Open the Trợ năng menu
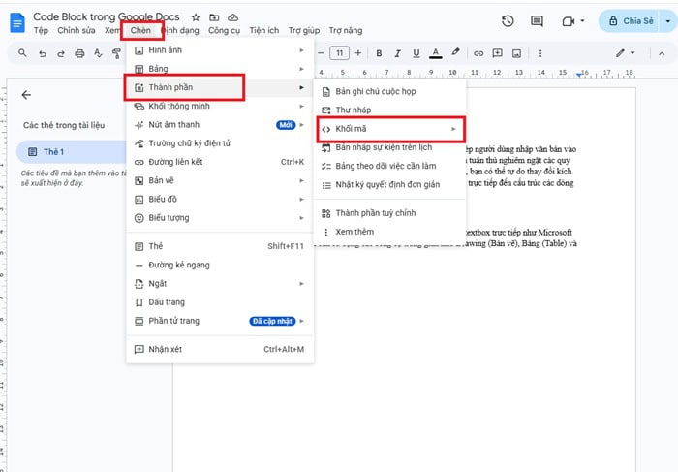Image resolution: width=678 pixels, height=472 pixels. point(346,30)
